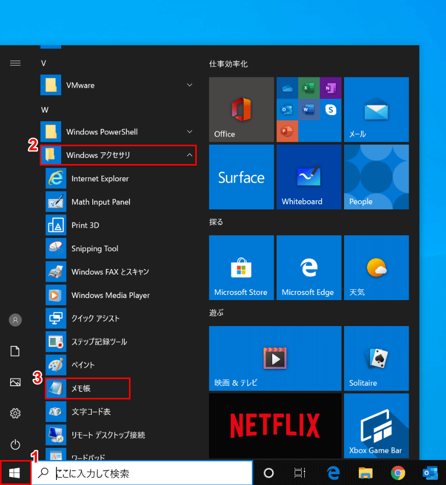
Task: Open 文字コード表
Action: [x=121, y=412]
